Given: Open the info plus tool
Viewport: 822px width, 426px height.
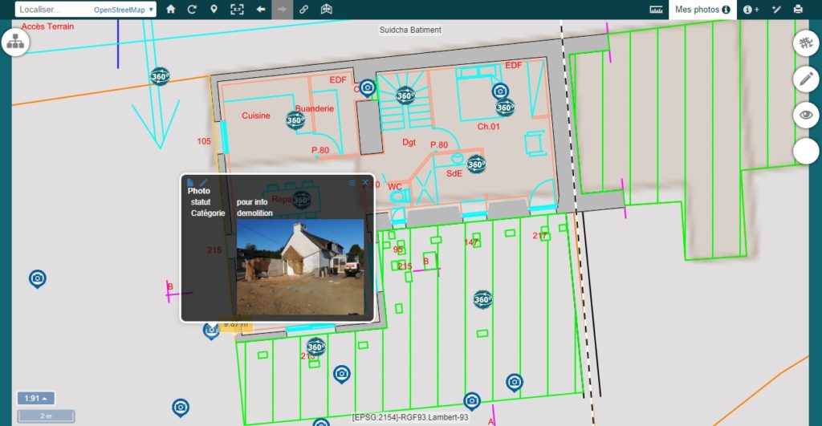Looking at the screenshot, I should pyautogui.click(x=751, y=10).
